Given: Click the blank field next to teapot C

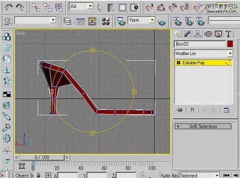Looking at the screenshot, I should 224,20.
